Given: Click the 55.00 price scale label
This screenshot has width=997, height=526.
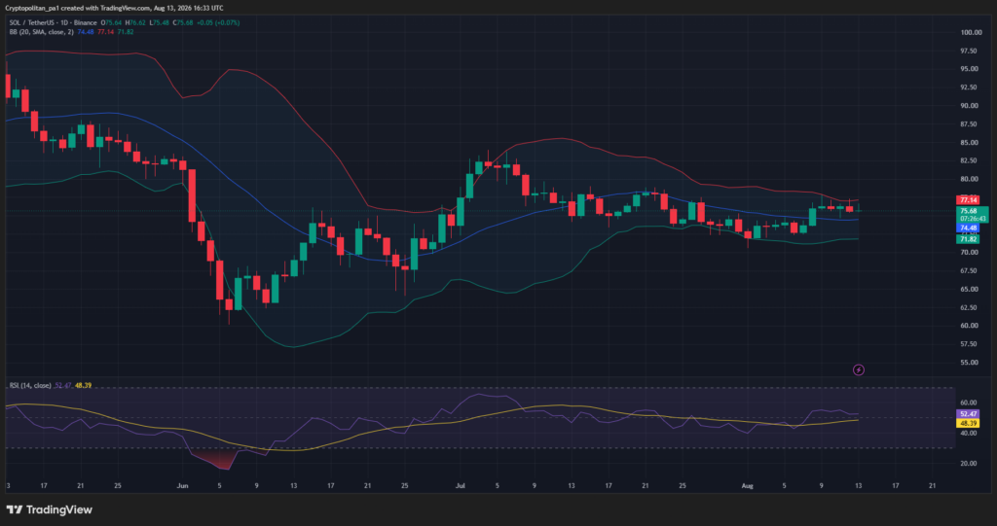Looking at the screenshot, I should [x=969, y=363].
